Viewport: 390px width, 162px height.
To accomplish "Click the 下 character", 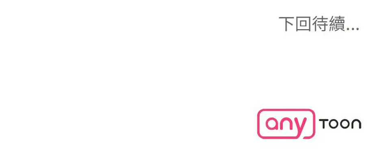I will (x=286, y=24).
